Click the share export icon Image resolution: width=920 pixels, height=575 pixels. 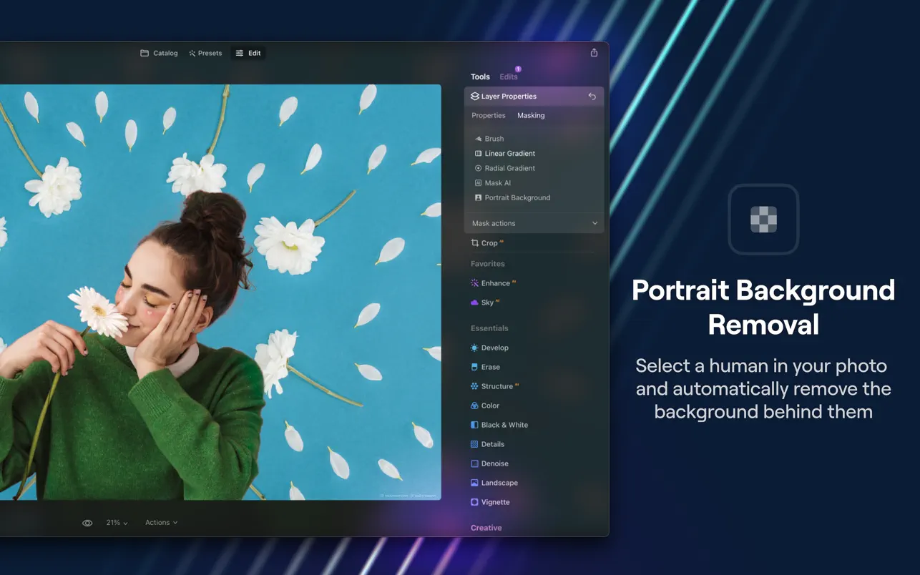pos(594,53)
